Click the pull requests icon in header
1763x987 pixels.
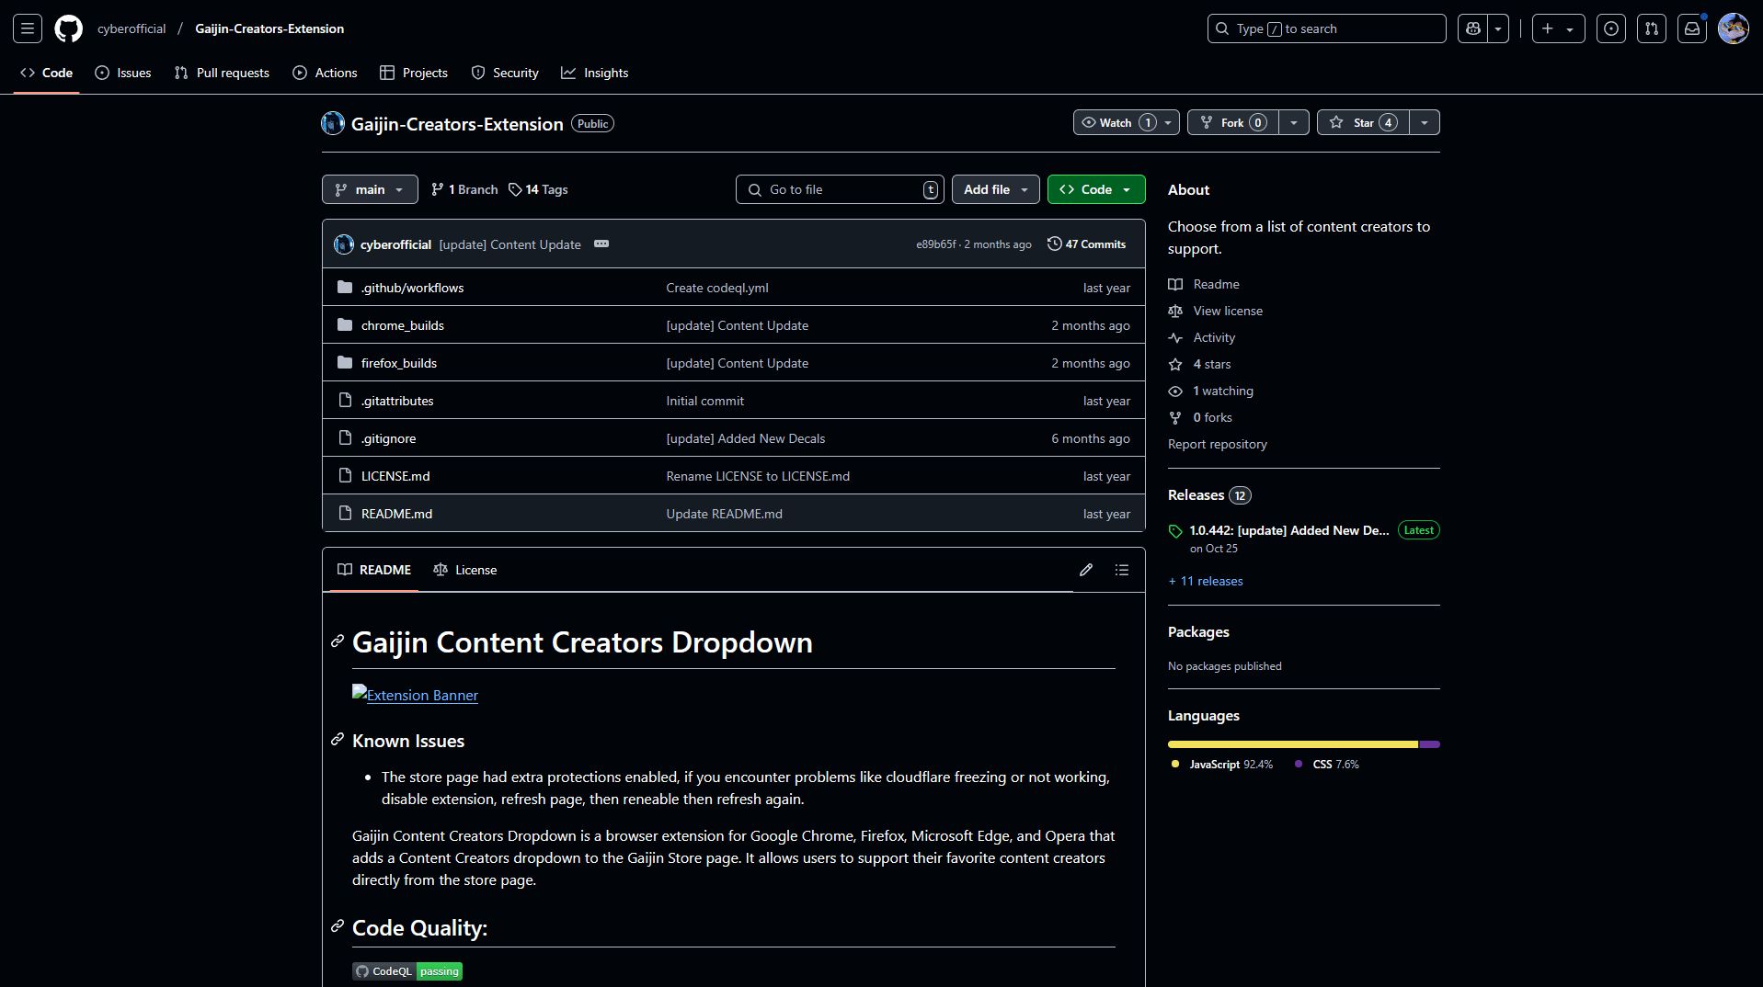pos(1651,28)
